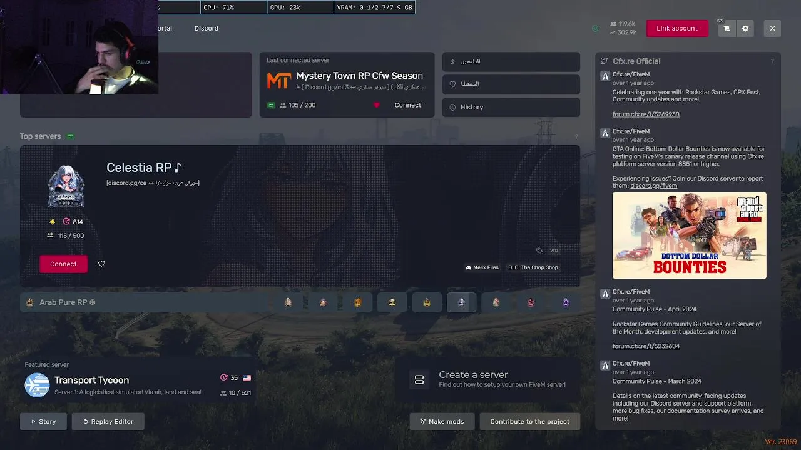Favorite Celestia RP with the heart icon

101,264
